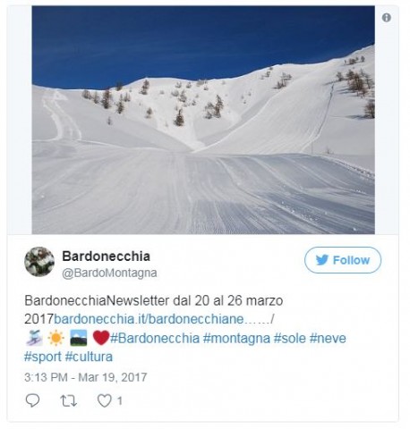The image size is (410, 429).
Task: Open the #cultura hashtag
Action: click(x=89, y=357)
